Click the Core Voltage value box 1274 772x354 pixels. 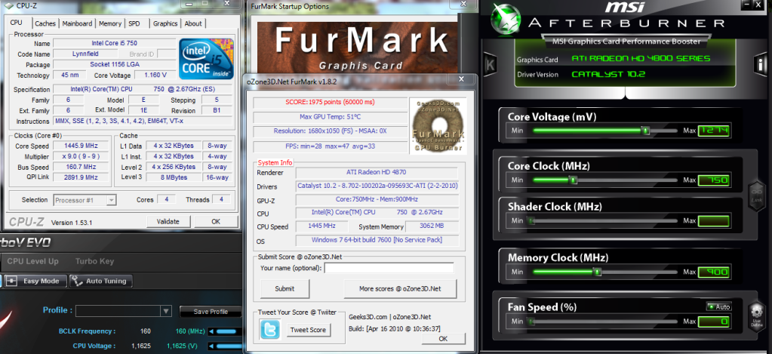point(713,131)
